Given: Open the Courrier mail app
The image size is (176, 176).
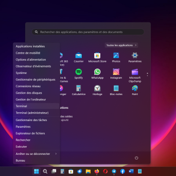Looking at the screenshot, I should (x=79, y=58).
